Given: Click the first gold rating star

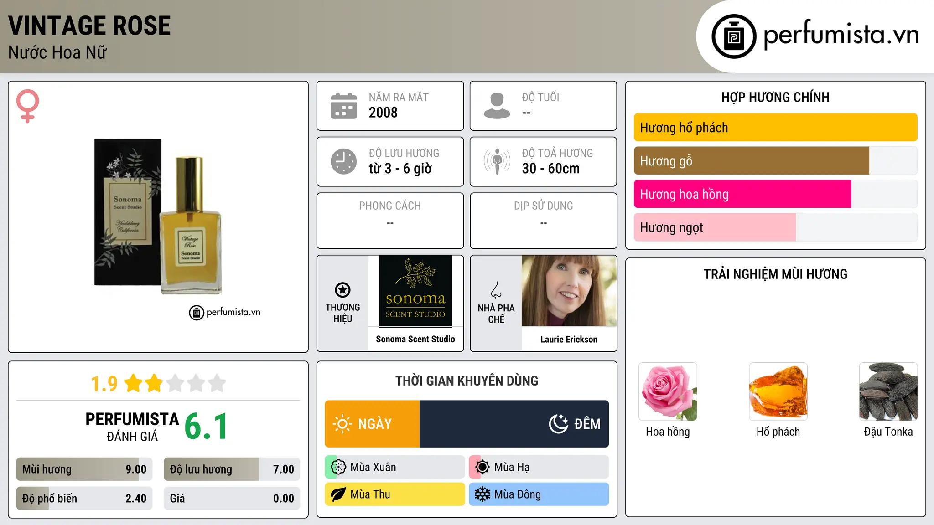Looking at the screenshot, I should point(134,383).
